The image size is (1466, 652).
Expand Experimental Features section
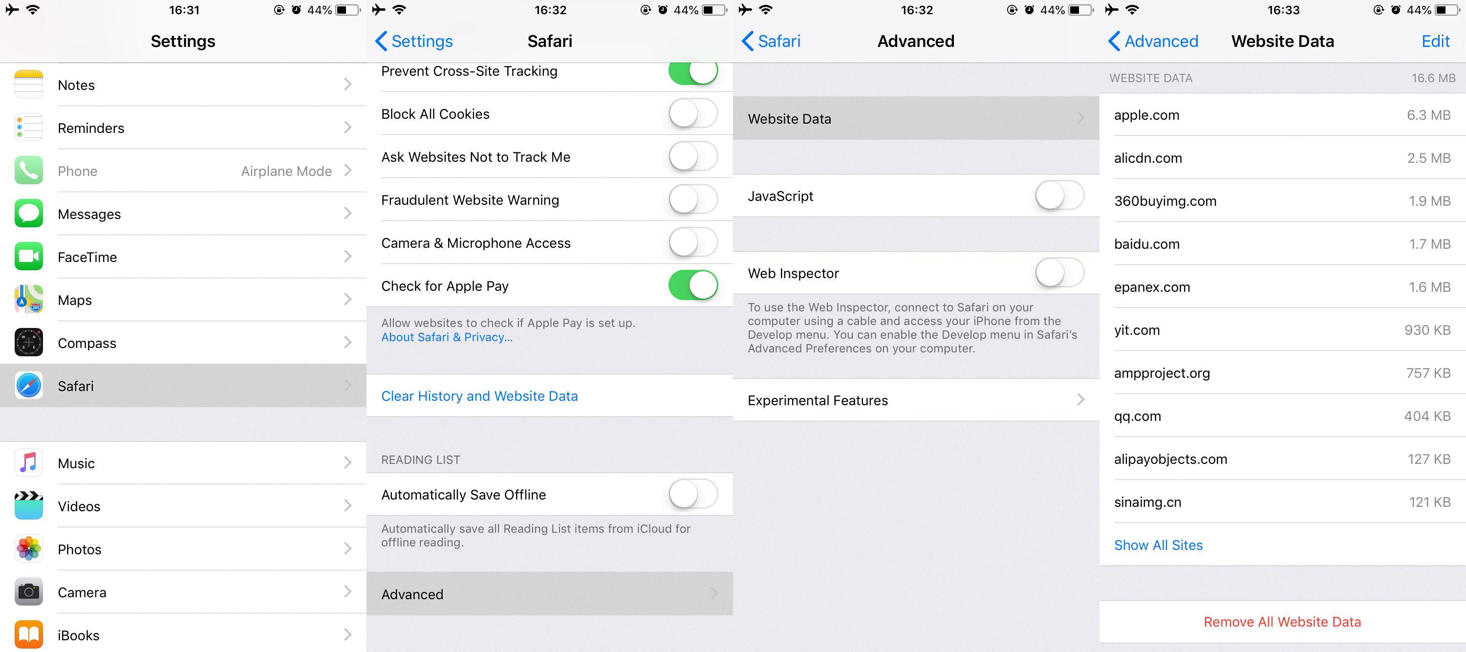(915, 400)
